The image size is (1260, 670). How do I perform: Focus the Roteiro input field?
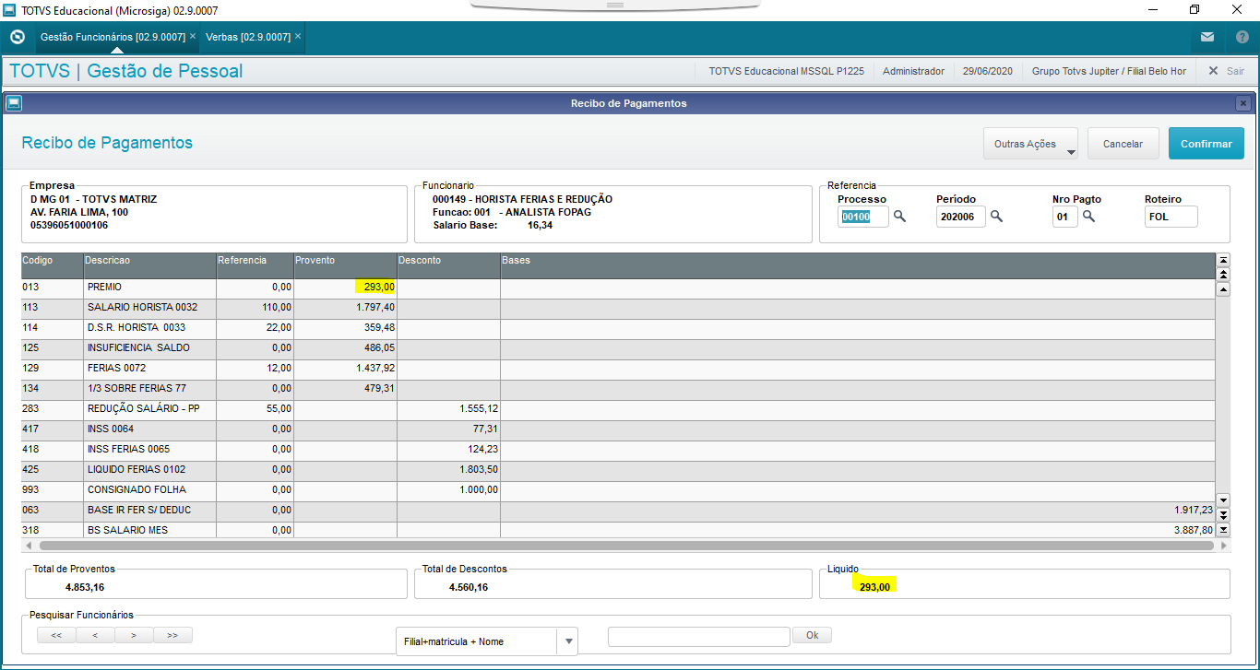(1171, 217)
